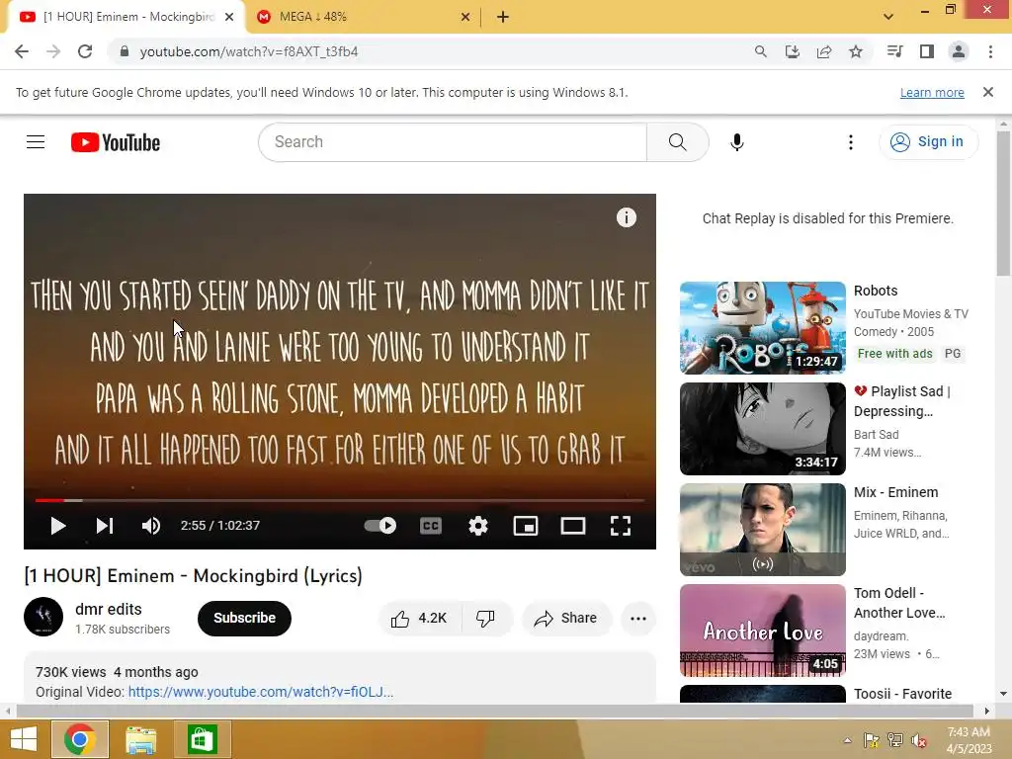Screen dimensions: 1012x759
Task: Open Windows Start button
Action: (x=24, y=739)
